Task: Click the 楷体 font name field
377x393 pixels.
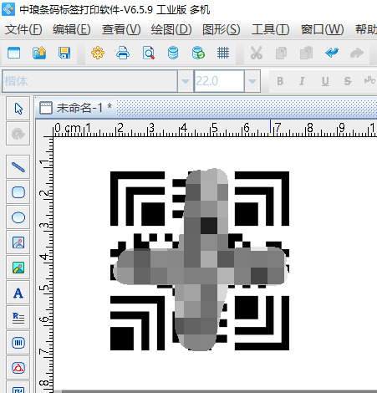Action: pos(89,81)
